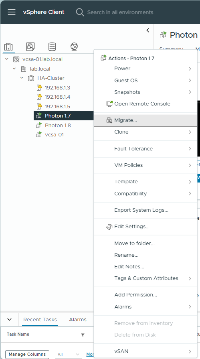
Task: Select Rename... in context menu
Action: pyautogui.click(x=145, y=255)
